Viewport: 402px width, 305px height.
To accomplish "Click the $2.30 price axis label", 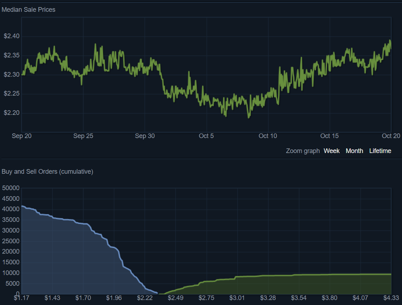I will 11,75.
